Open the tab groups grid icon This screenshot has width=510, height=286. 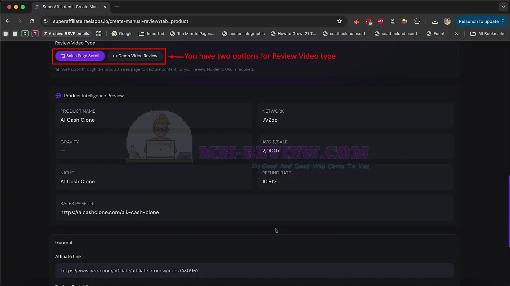coord(99,34)
